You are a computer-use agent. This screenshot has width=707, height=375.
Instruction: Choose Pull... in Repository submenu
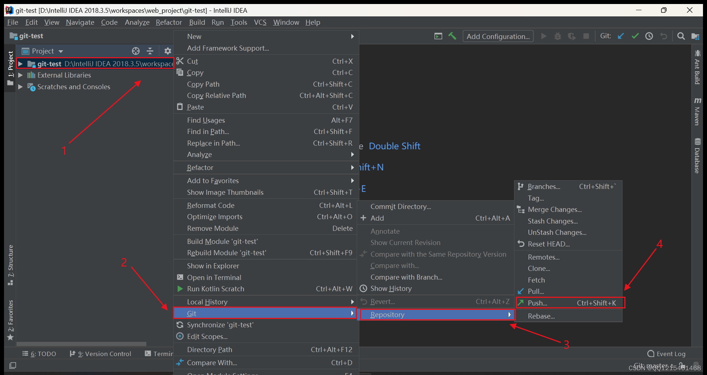[568, 291]
